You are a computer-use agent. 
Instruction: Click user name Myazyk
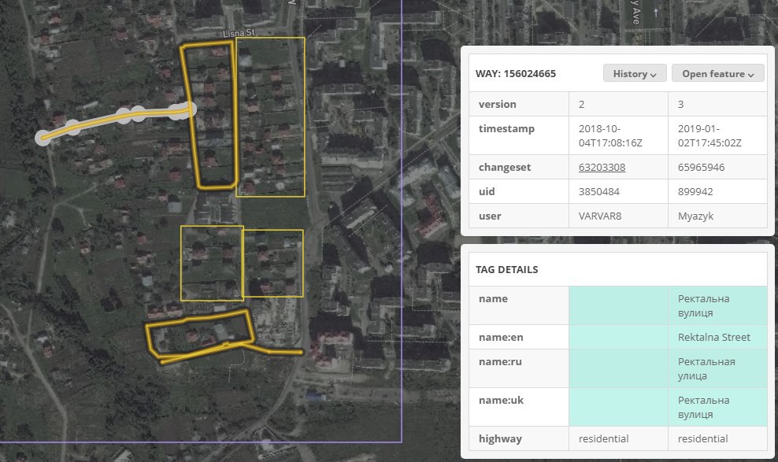pyautogui.click(x=695, y=216)
